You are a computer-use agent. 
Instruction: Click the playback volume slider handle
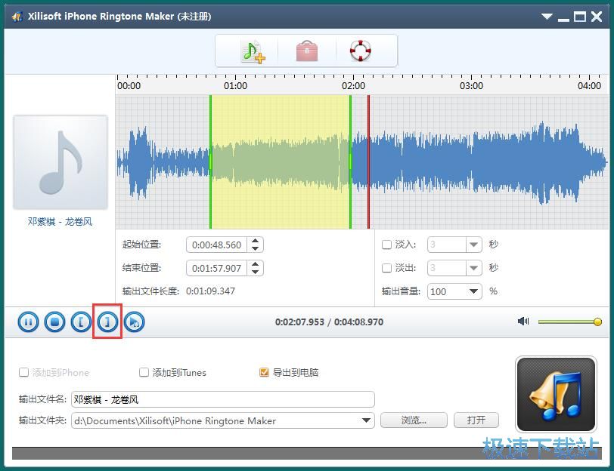click(x=597, y=322)
